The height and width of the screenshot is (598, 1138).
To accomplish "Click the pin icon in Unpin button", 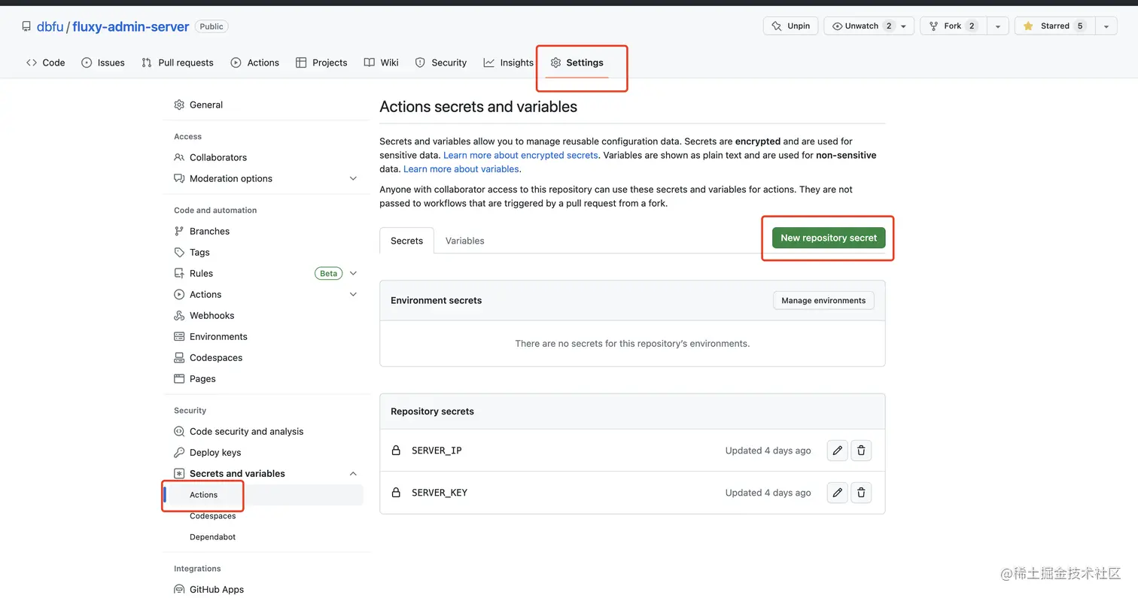I will (x=777, y=26).
